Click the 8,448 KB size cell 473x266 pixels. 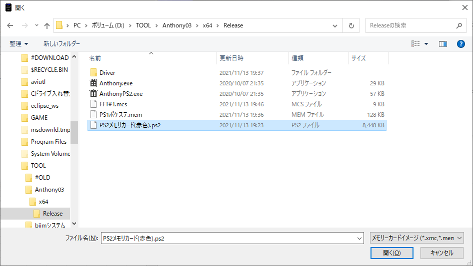373,125
